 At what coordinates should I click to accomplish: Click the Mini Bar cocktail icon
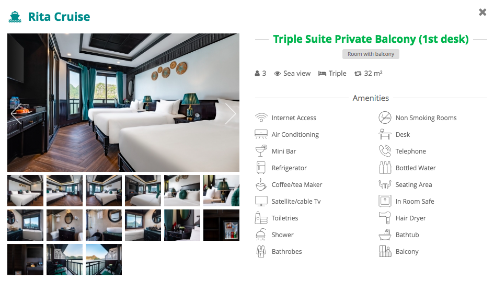click(261, 151)
